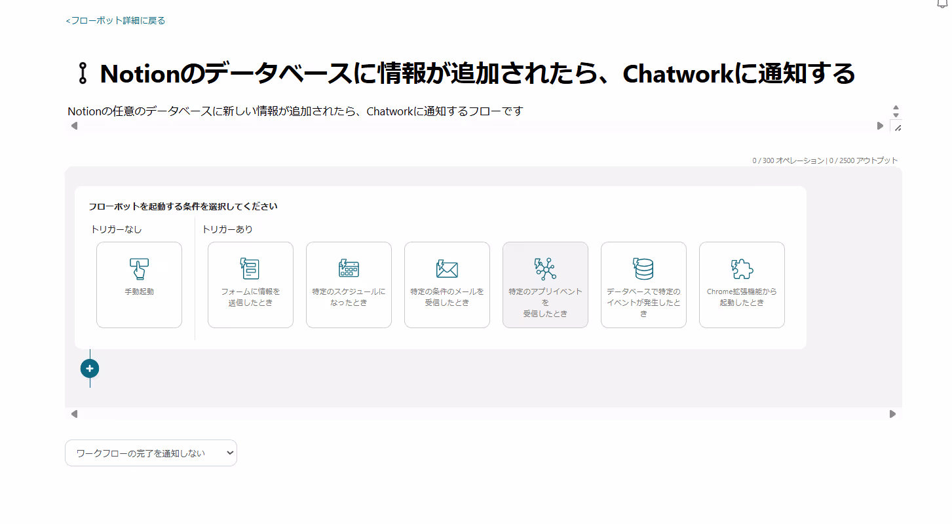This screenshot has width=952, height=524.
Task: Click the schedule calendar trigger icon
Action: coord(349,269)
